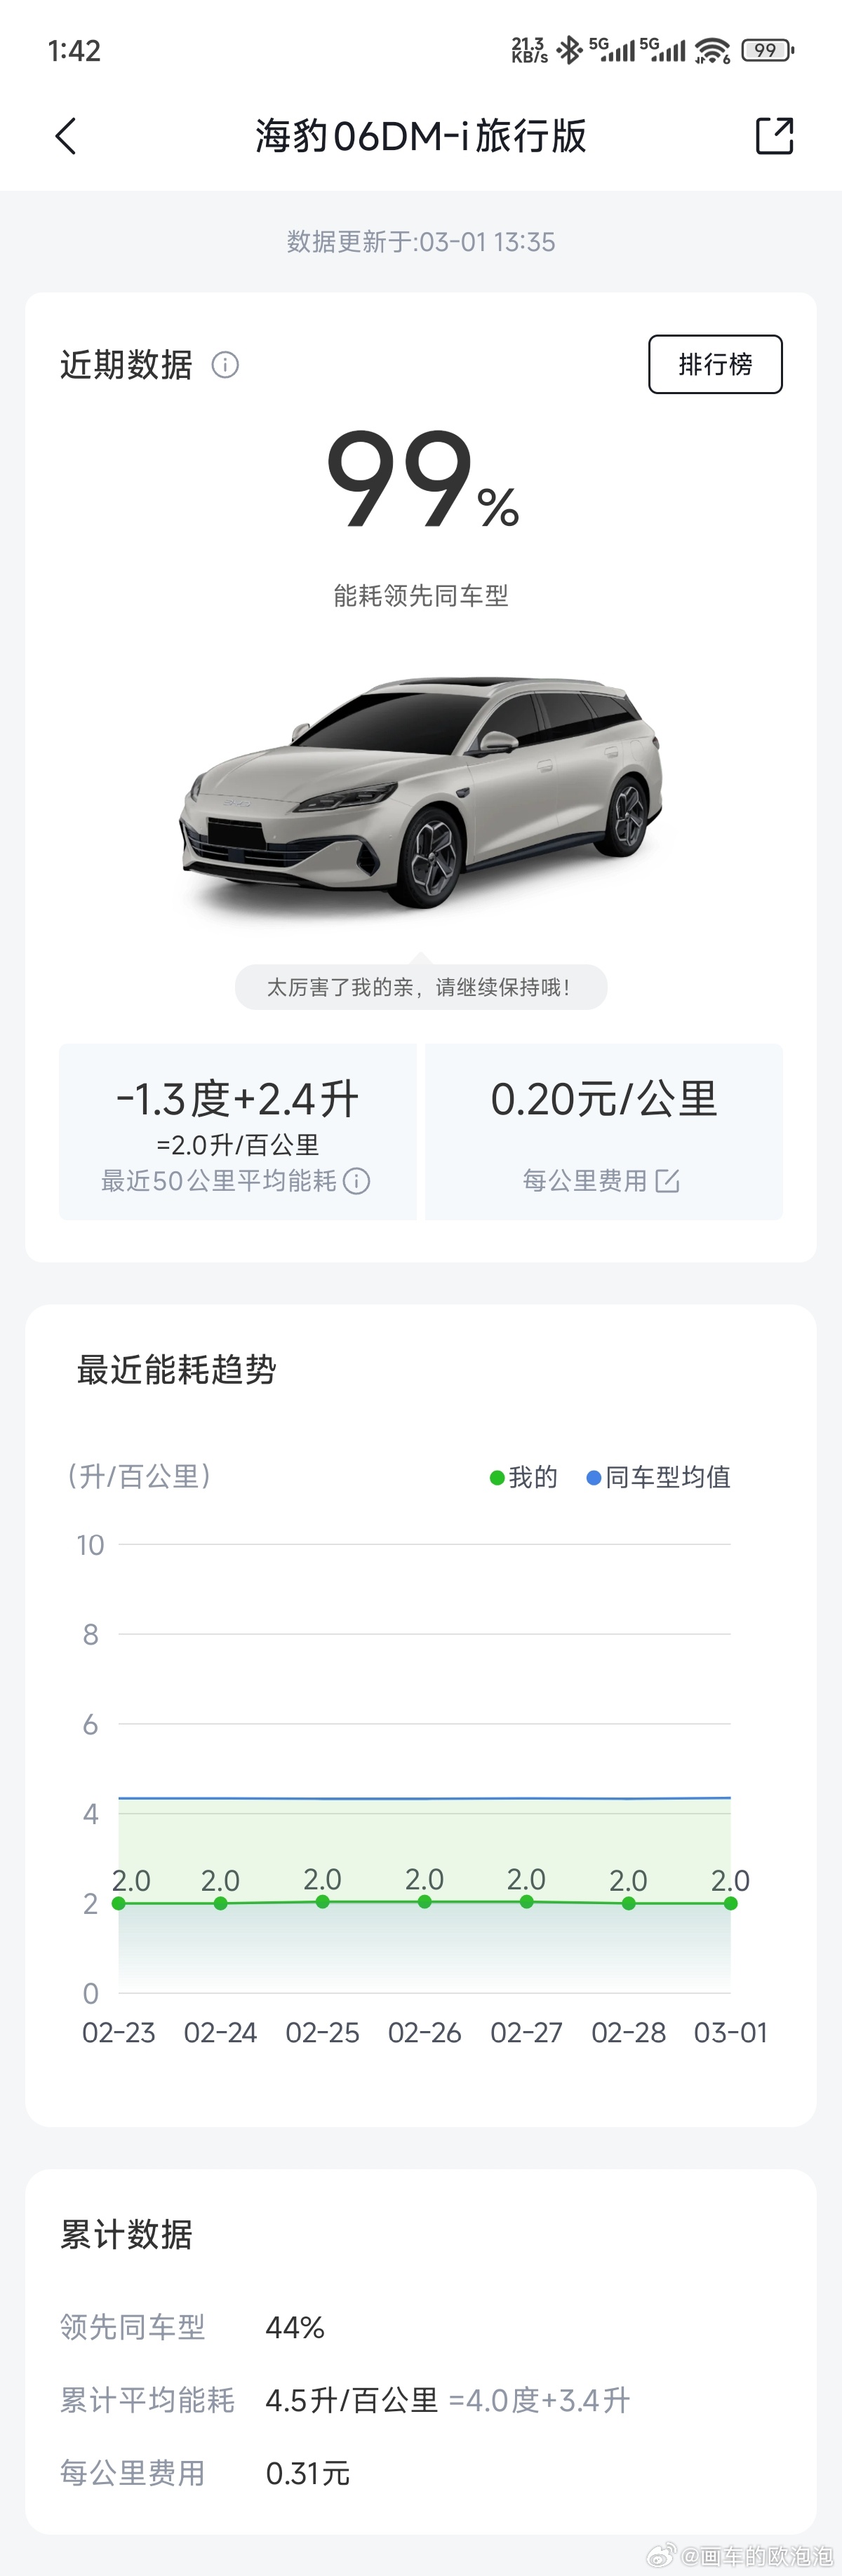The width and height of the screenshot is (842, 2576).
Task: Tap the back arrow at top left
Action: (65, 136)
